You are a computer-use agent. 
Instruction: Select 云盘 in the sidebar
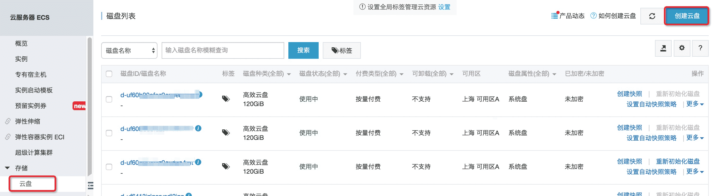pyautogui.click(x=26, y=184)
